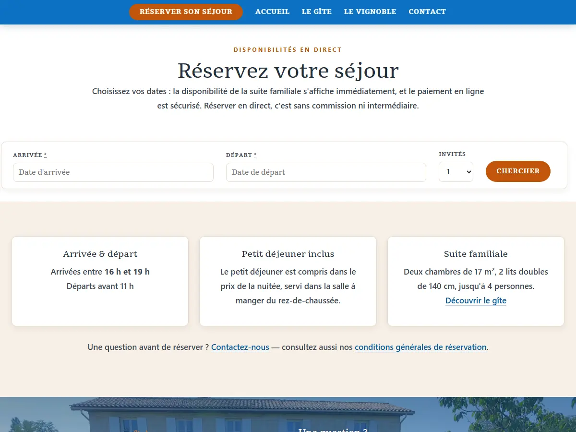Focus the Date de départ field
576x432 pixels.
click(x=326, y=172)
